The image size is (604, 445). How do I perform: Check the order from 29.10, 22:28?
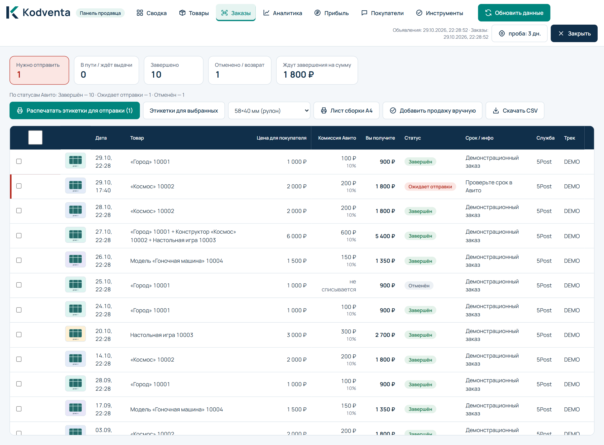point(19,161)
